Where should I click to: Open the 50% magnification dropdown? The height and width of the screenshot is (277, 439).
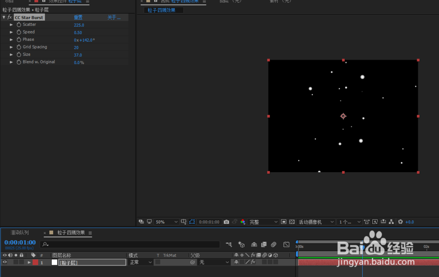click(166, 222)
